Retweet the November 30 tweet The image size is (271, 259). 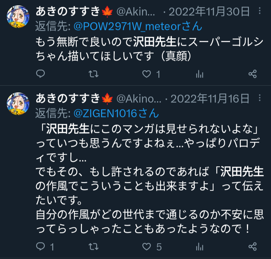[x=93, y=74]
